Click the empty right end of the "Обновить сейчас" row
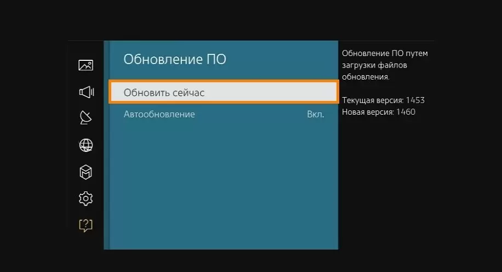Viewport: 502px width, 272px height. (x=296, y=92)
